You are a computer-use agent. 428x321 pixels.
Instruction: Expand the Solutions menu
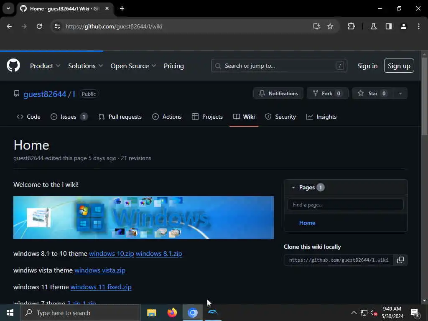point(85,66)
